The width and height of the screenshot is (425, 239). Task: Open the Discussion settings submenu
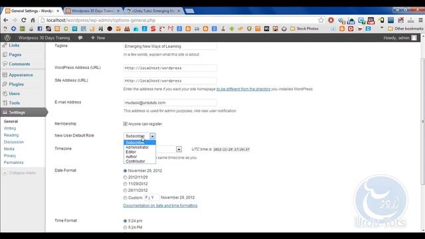pos(14,142)
